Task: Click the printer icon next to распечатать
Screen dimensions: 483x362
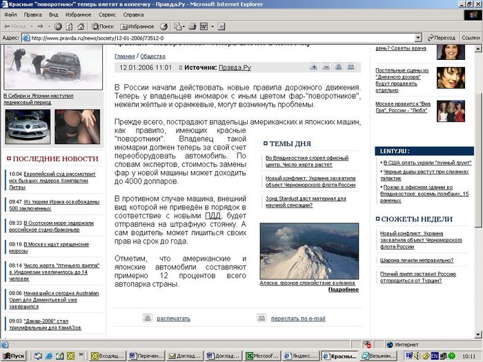Action: [148, 318]
